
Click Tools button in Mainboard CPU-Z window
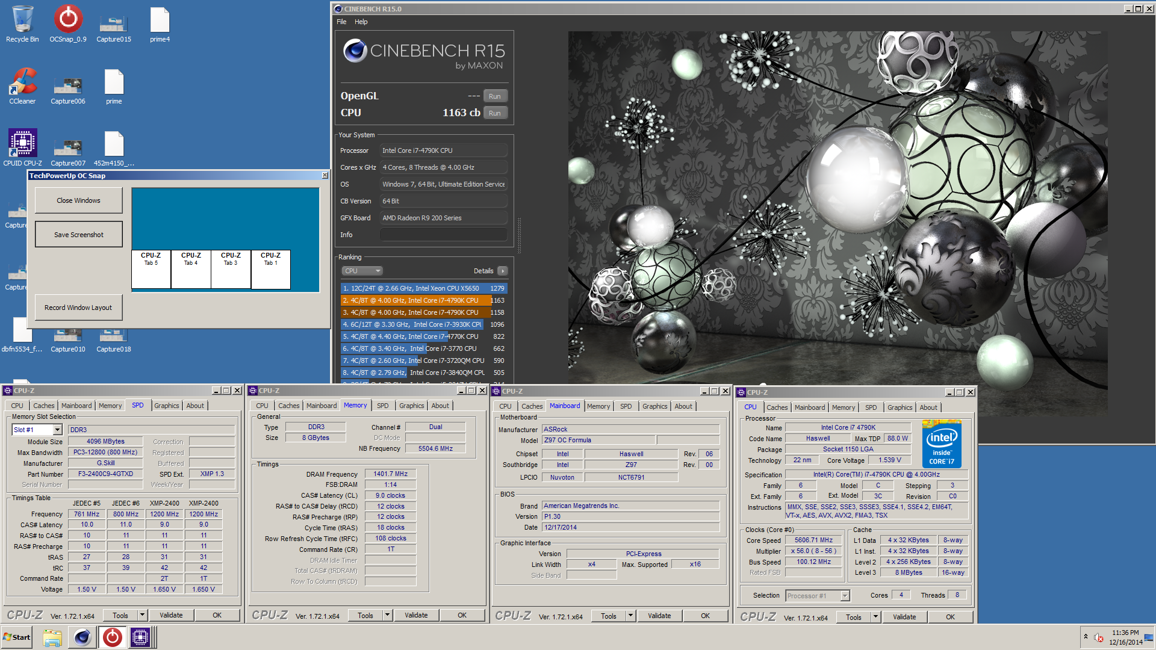(609, 616)
